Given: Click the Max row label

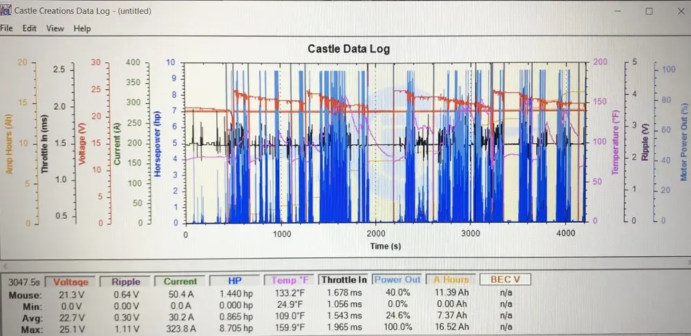Looking at the screenshot, I should [x=32, y=329].
